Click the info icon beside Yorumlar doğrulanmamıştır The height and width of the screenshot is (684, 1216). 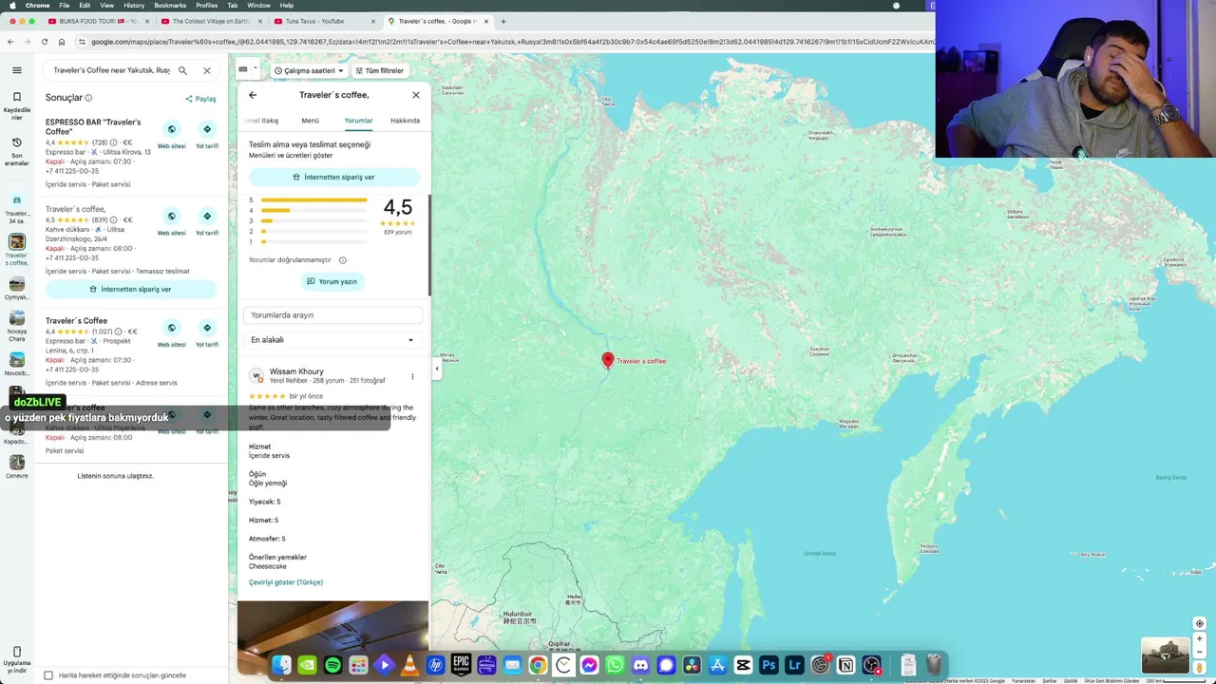click(343, 260)
